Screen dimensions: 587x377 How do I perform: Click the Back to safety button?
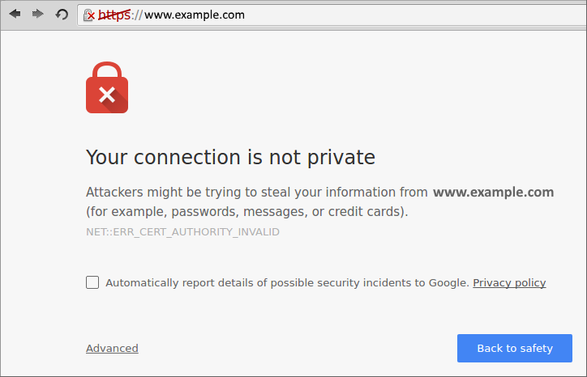coord(515,348)
